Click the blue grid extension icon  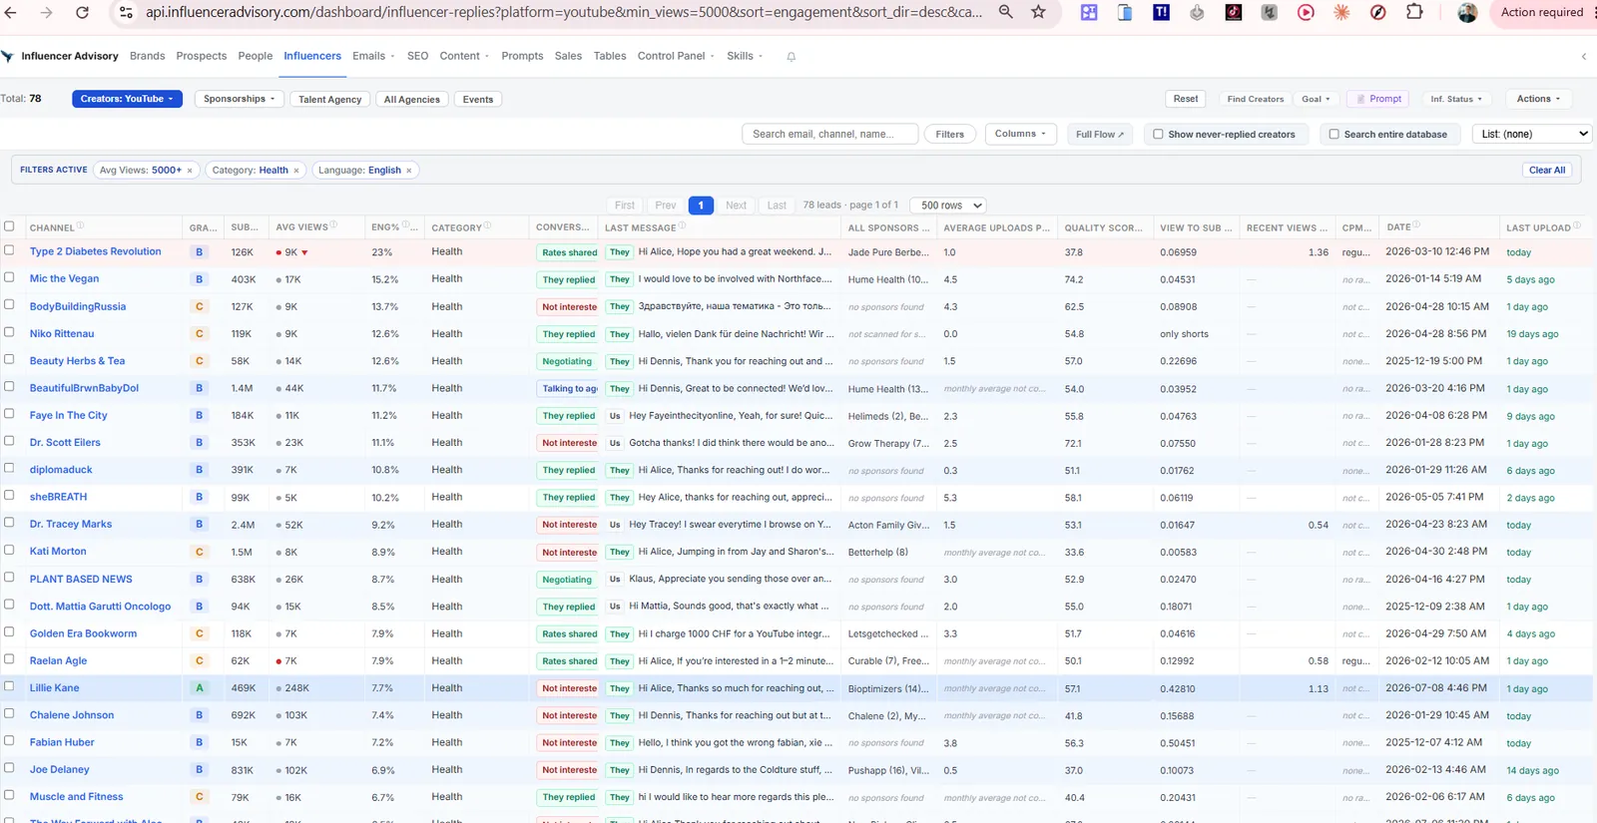[x=1089, y=12]
